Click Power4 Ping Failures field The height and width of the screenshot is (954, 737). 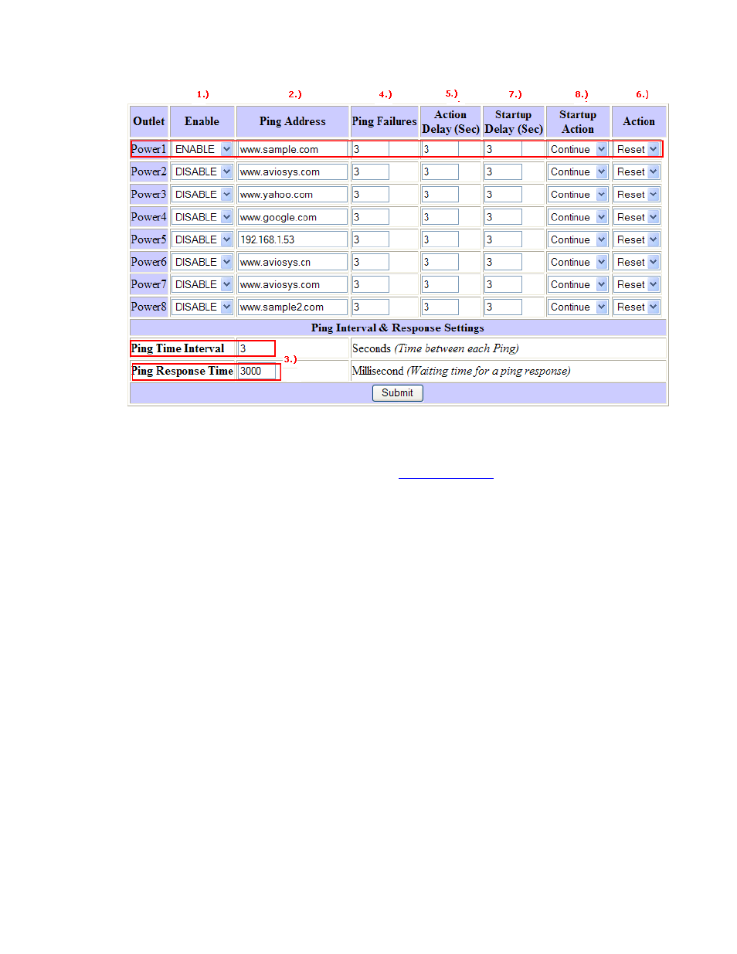click(x=371, y=217)
